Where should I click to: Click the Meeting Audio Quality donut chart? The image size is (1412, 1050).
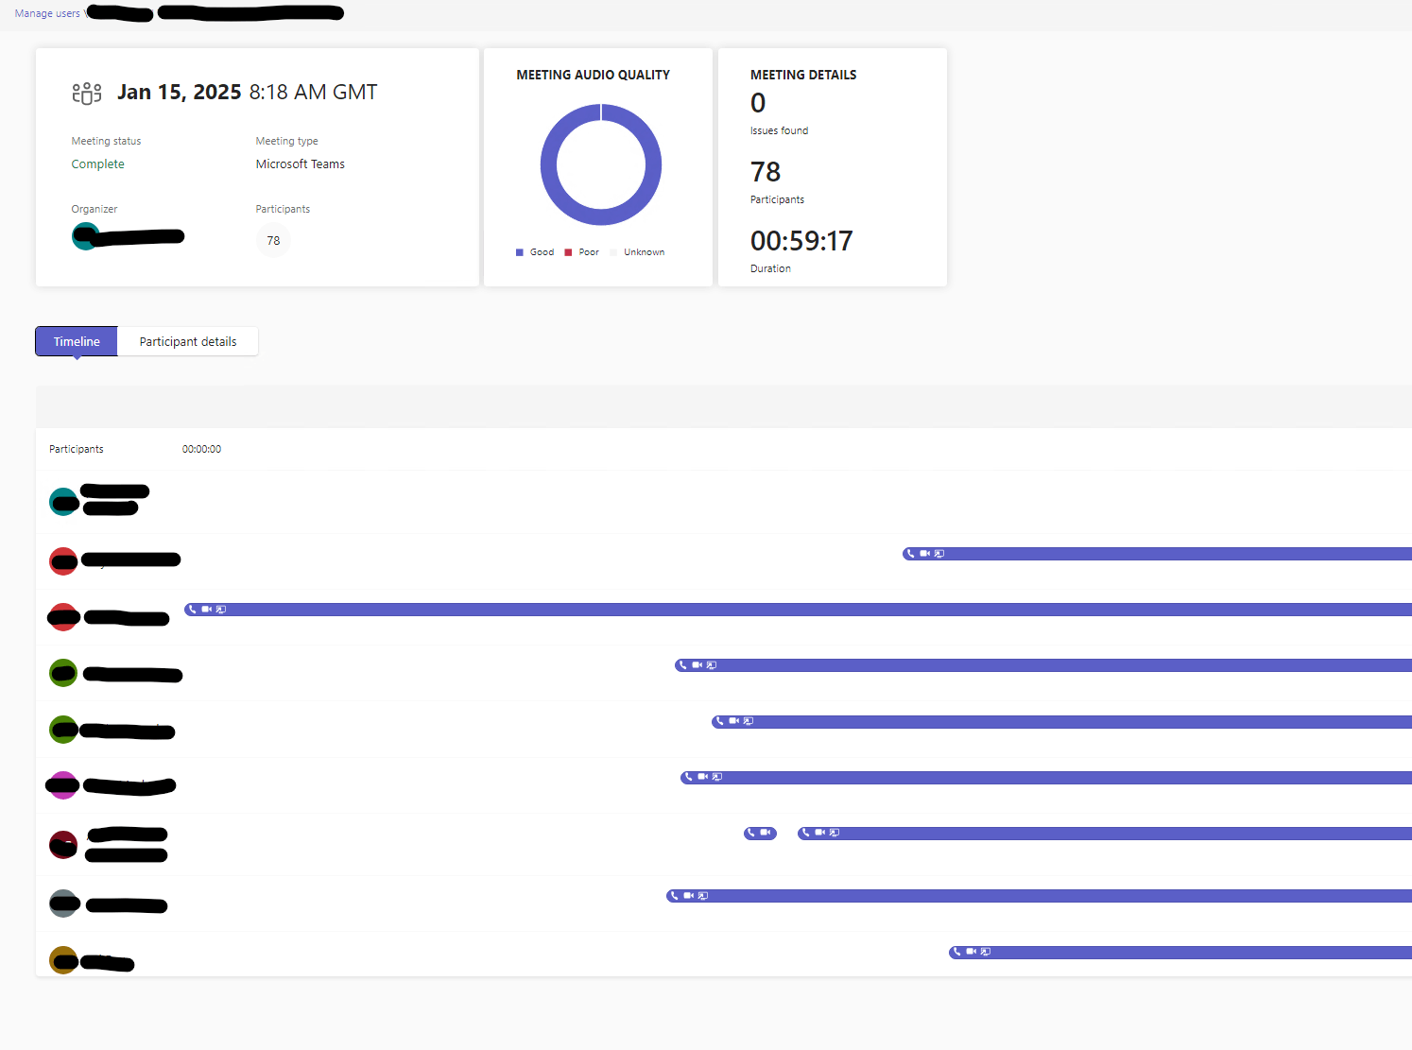(x=601, y=164)
